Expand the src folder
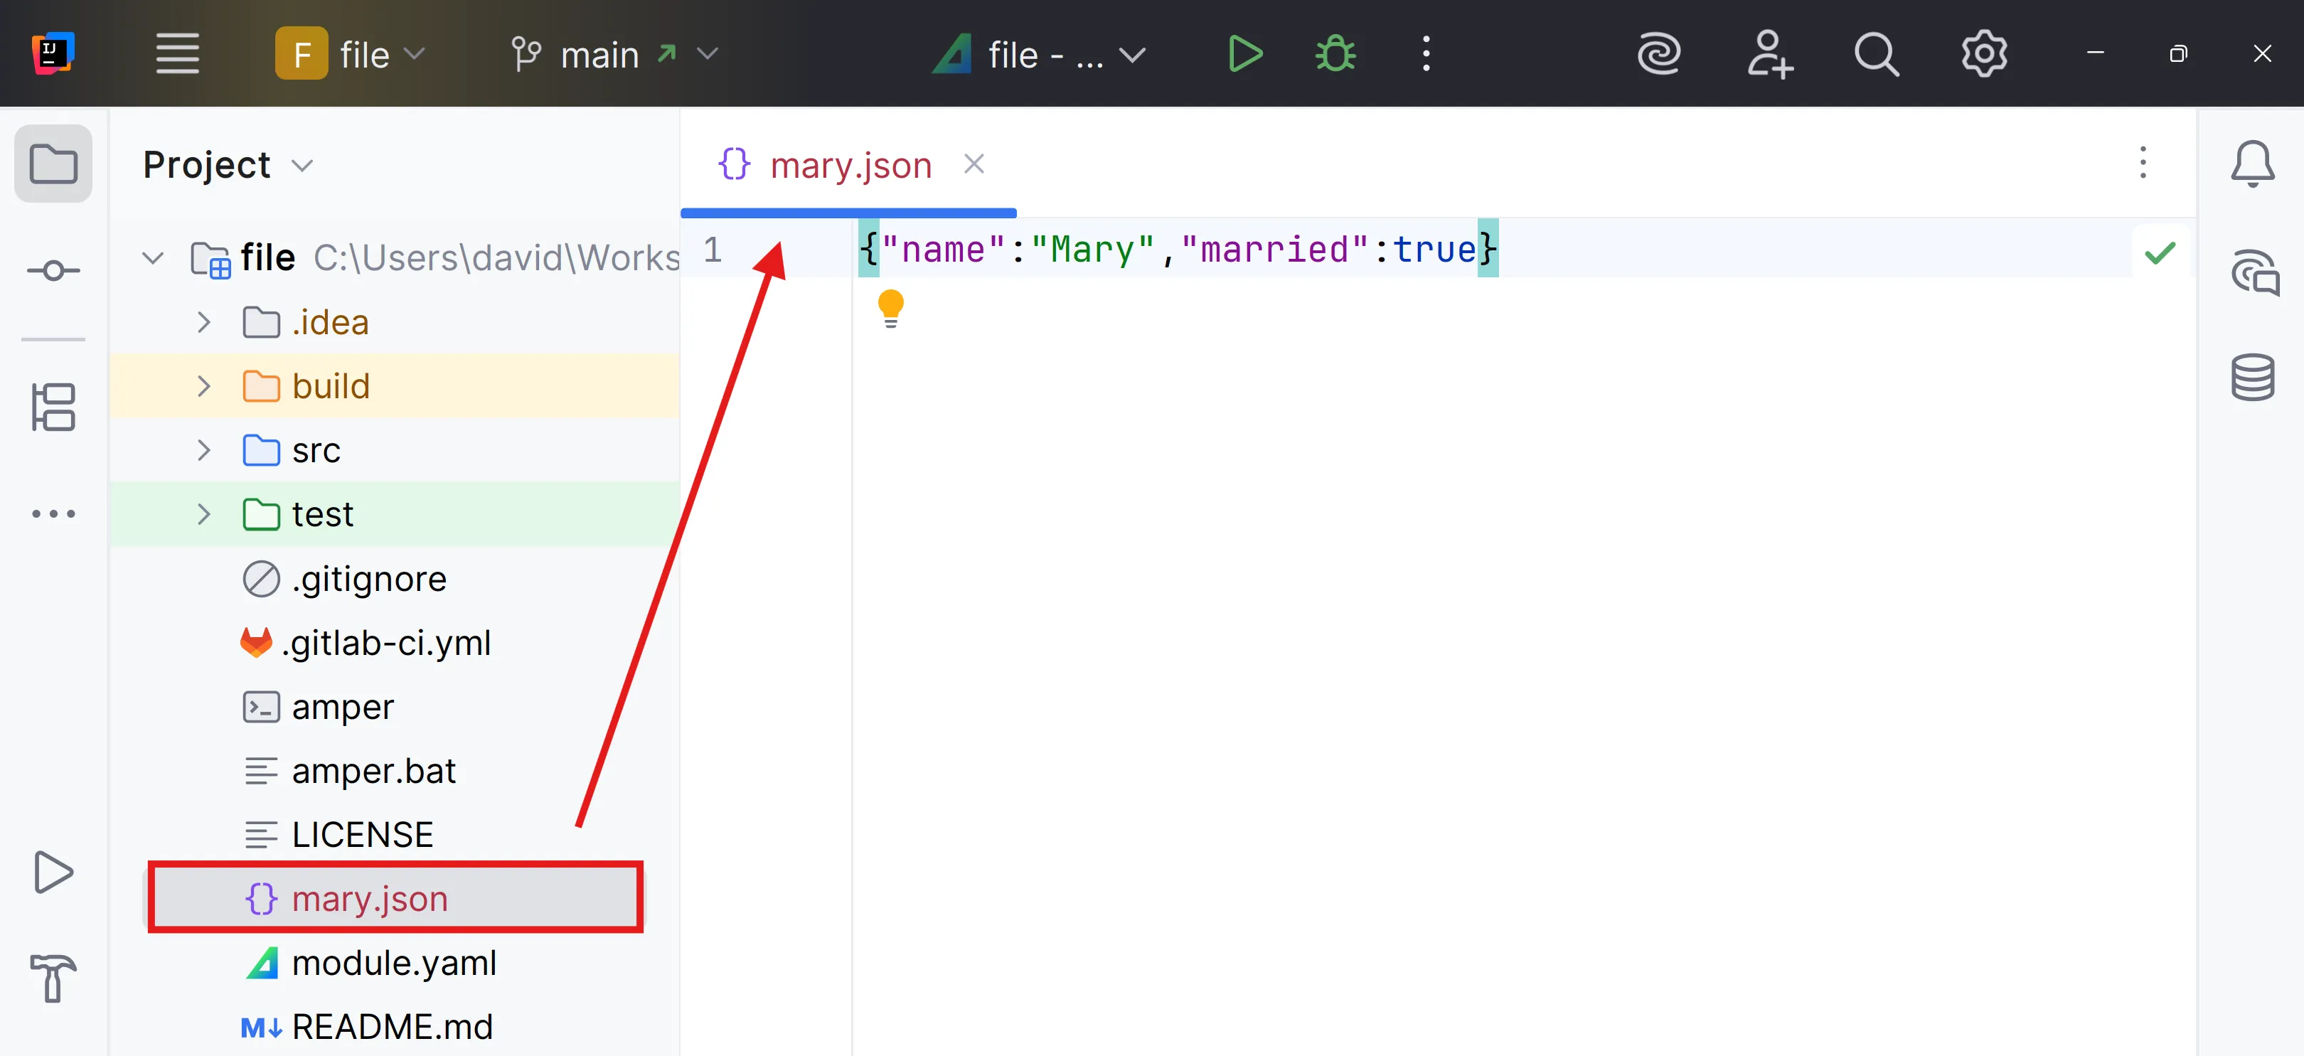2304x1056 pixels. click(x=204, y=449)
